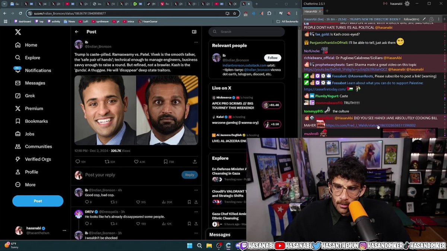Repost the main post with 231 reposts

tap(107, 162)
